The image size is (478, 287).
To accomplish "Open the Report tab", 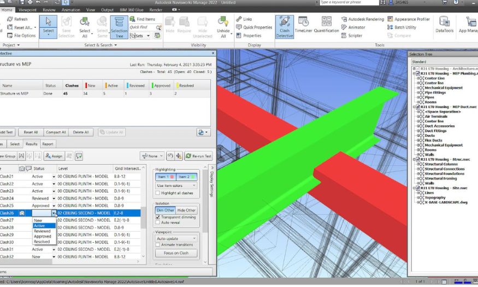I will coord(48,144).
